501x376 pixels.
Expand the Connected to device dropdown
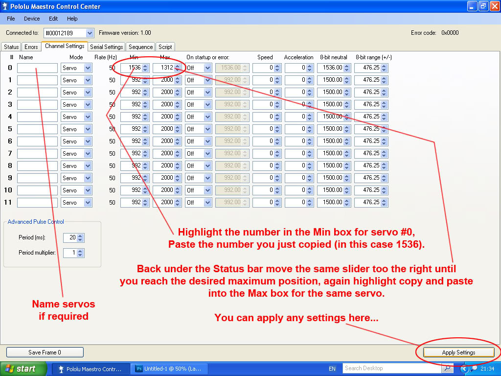(90, 33)
